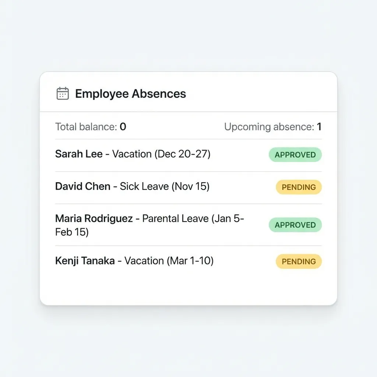This screenshot has height=377, width=377.
Task: Click the Employee Absences heading
Action: pyautogui.click(x=130, y=94)
